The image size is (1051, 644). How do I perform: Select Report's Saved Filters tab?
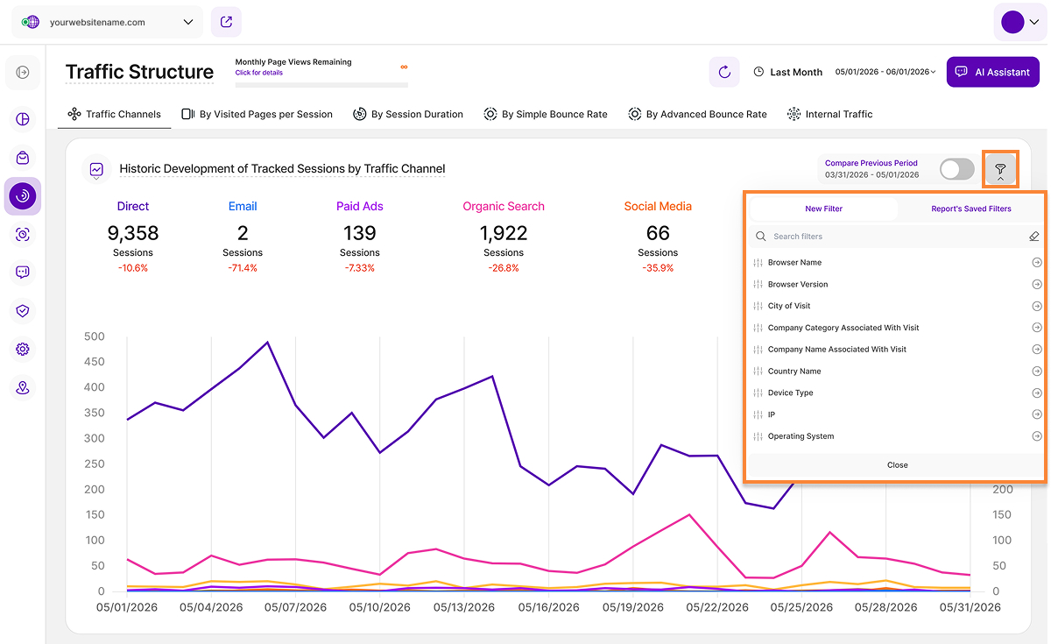970,209
